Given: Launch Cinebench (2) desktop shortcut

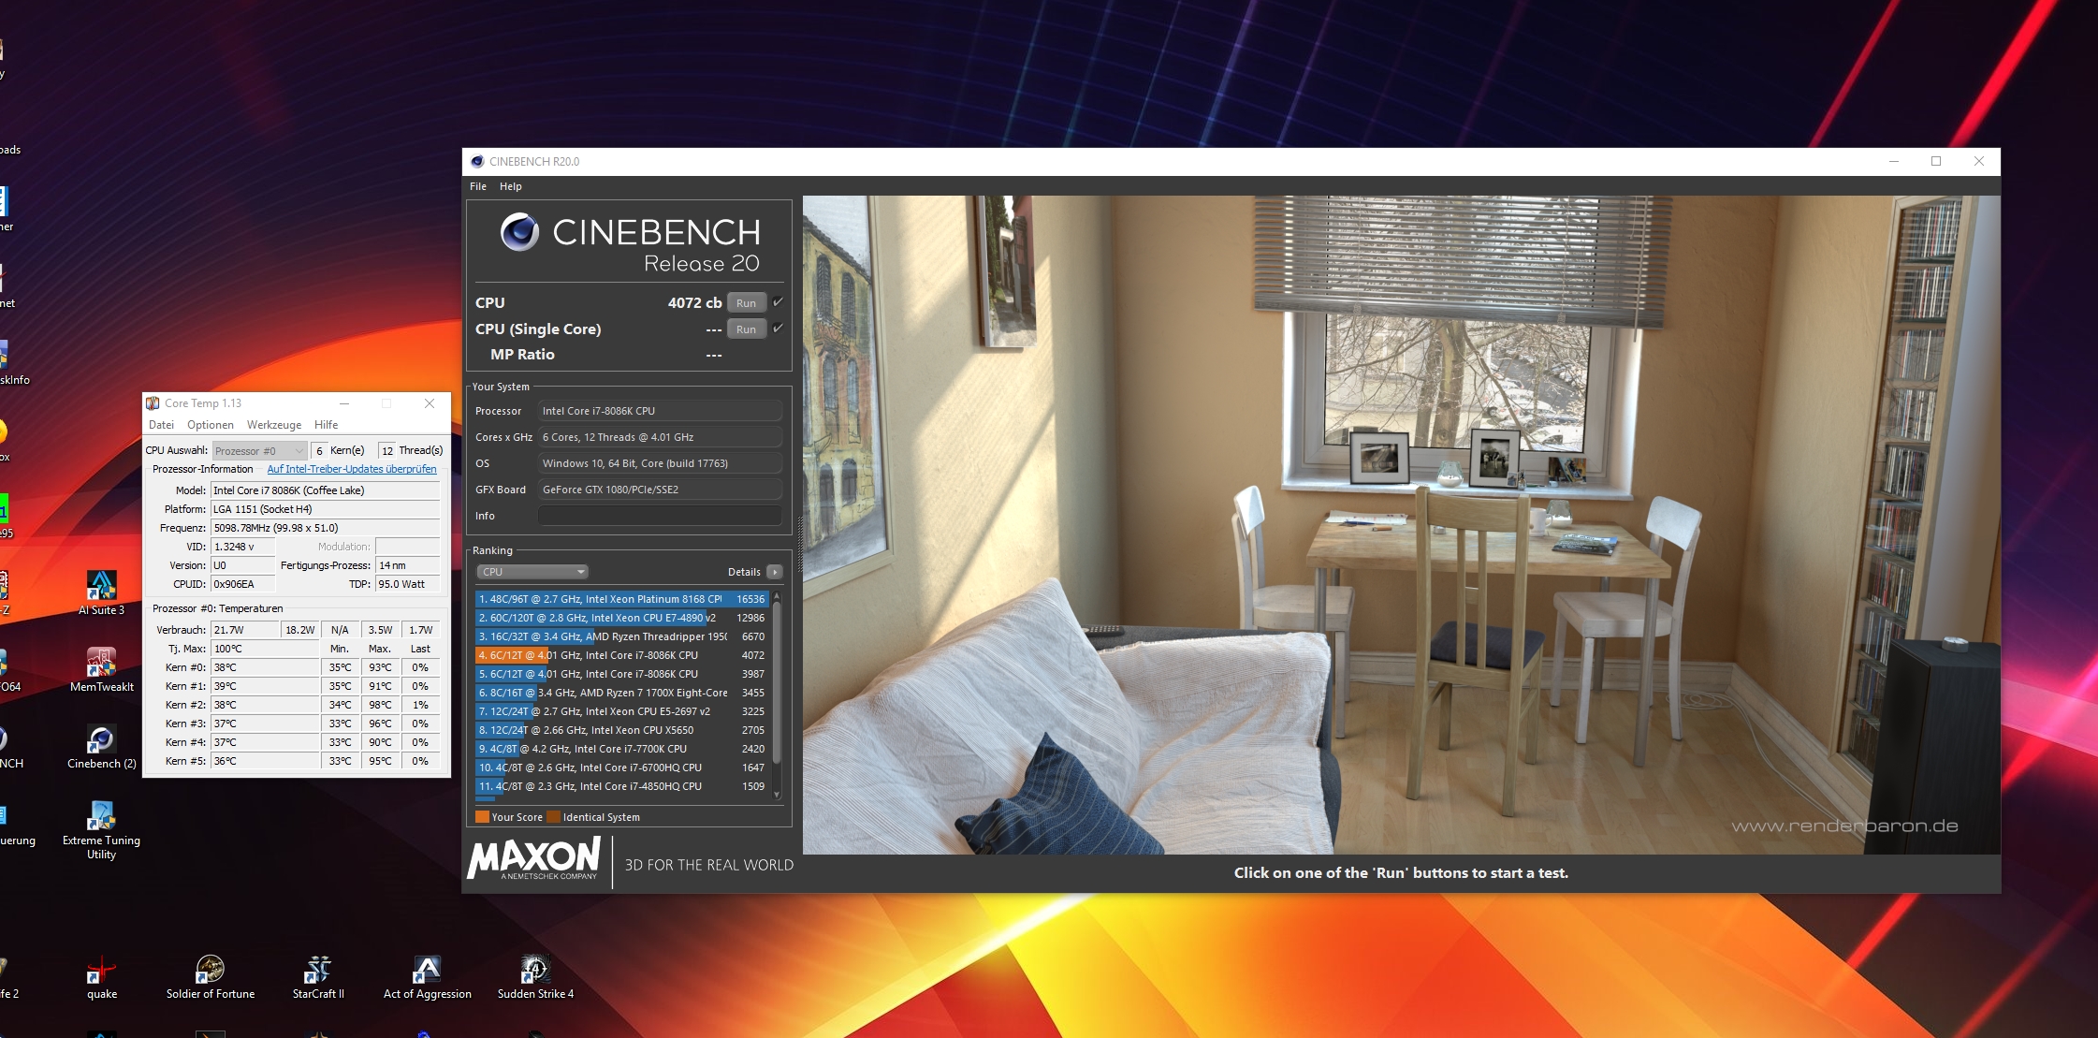Looking at the screenshot, I should pyautogui.click(x=101, y=740).
